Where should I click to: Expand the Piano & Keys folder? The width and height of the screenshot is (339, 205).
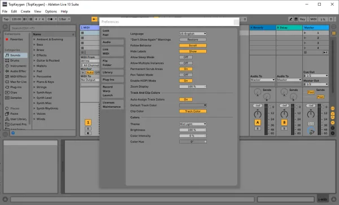point(34,82)
